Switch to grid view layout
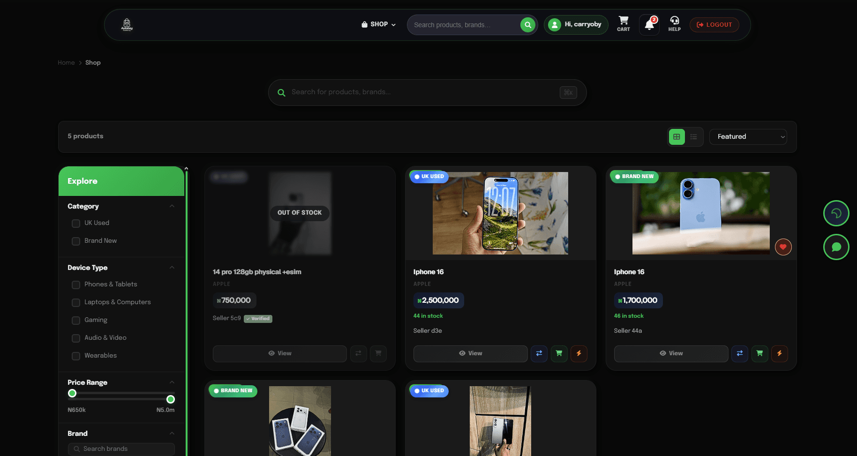Image resolution: width=857 pixels, height=456 pixels. [x=677, y=137]
